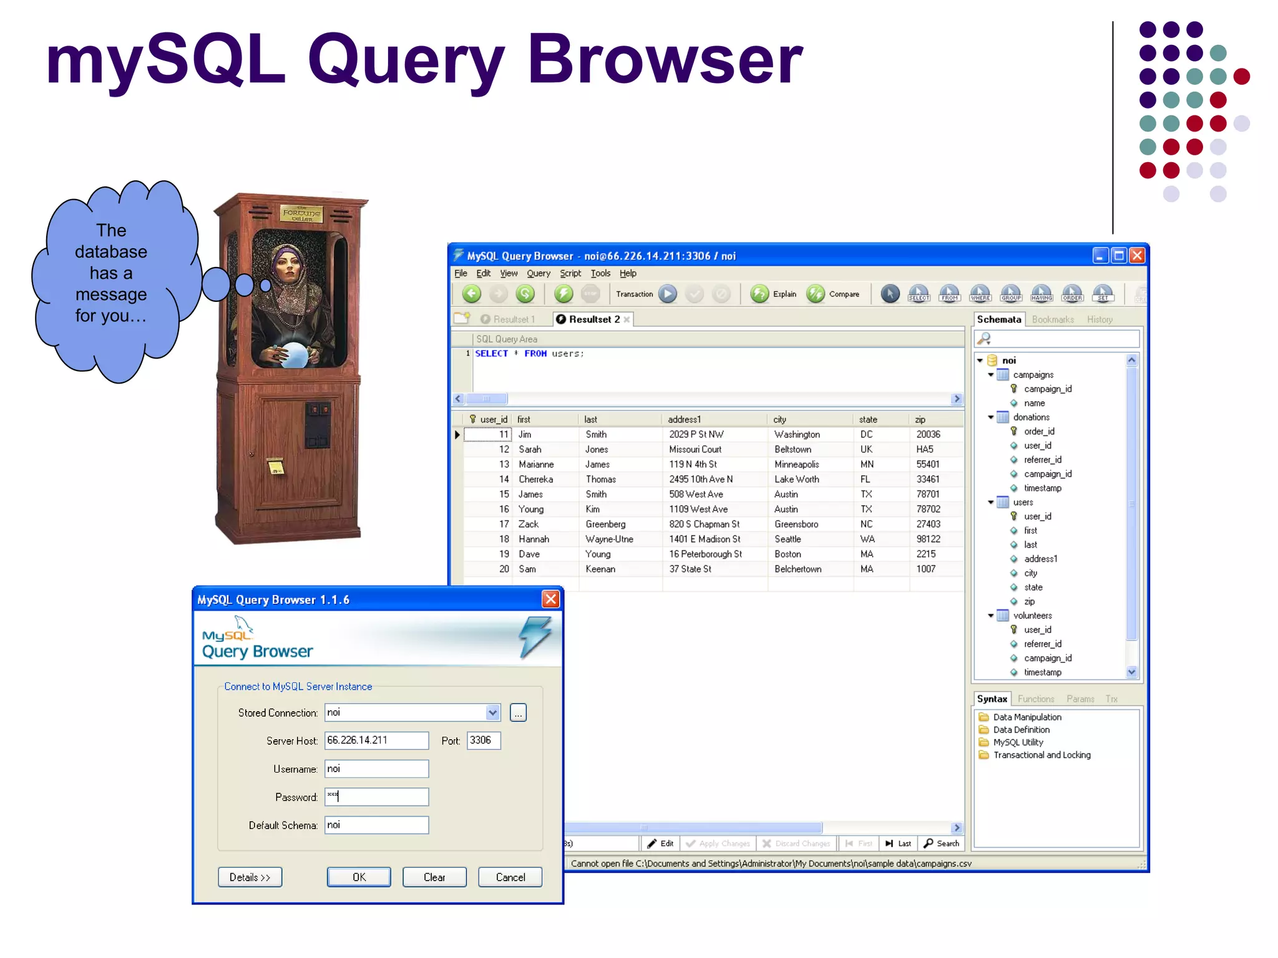The width and height of the screenshot is (1278, 958).
Task: Collapse the noi schema node
Action: (x=980, y=360)
